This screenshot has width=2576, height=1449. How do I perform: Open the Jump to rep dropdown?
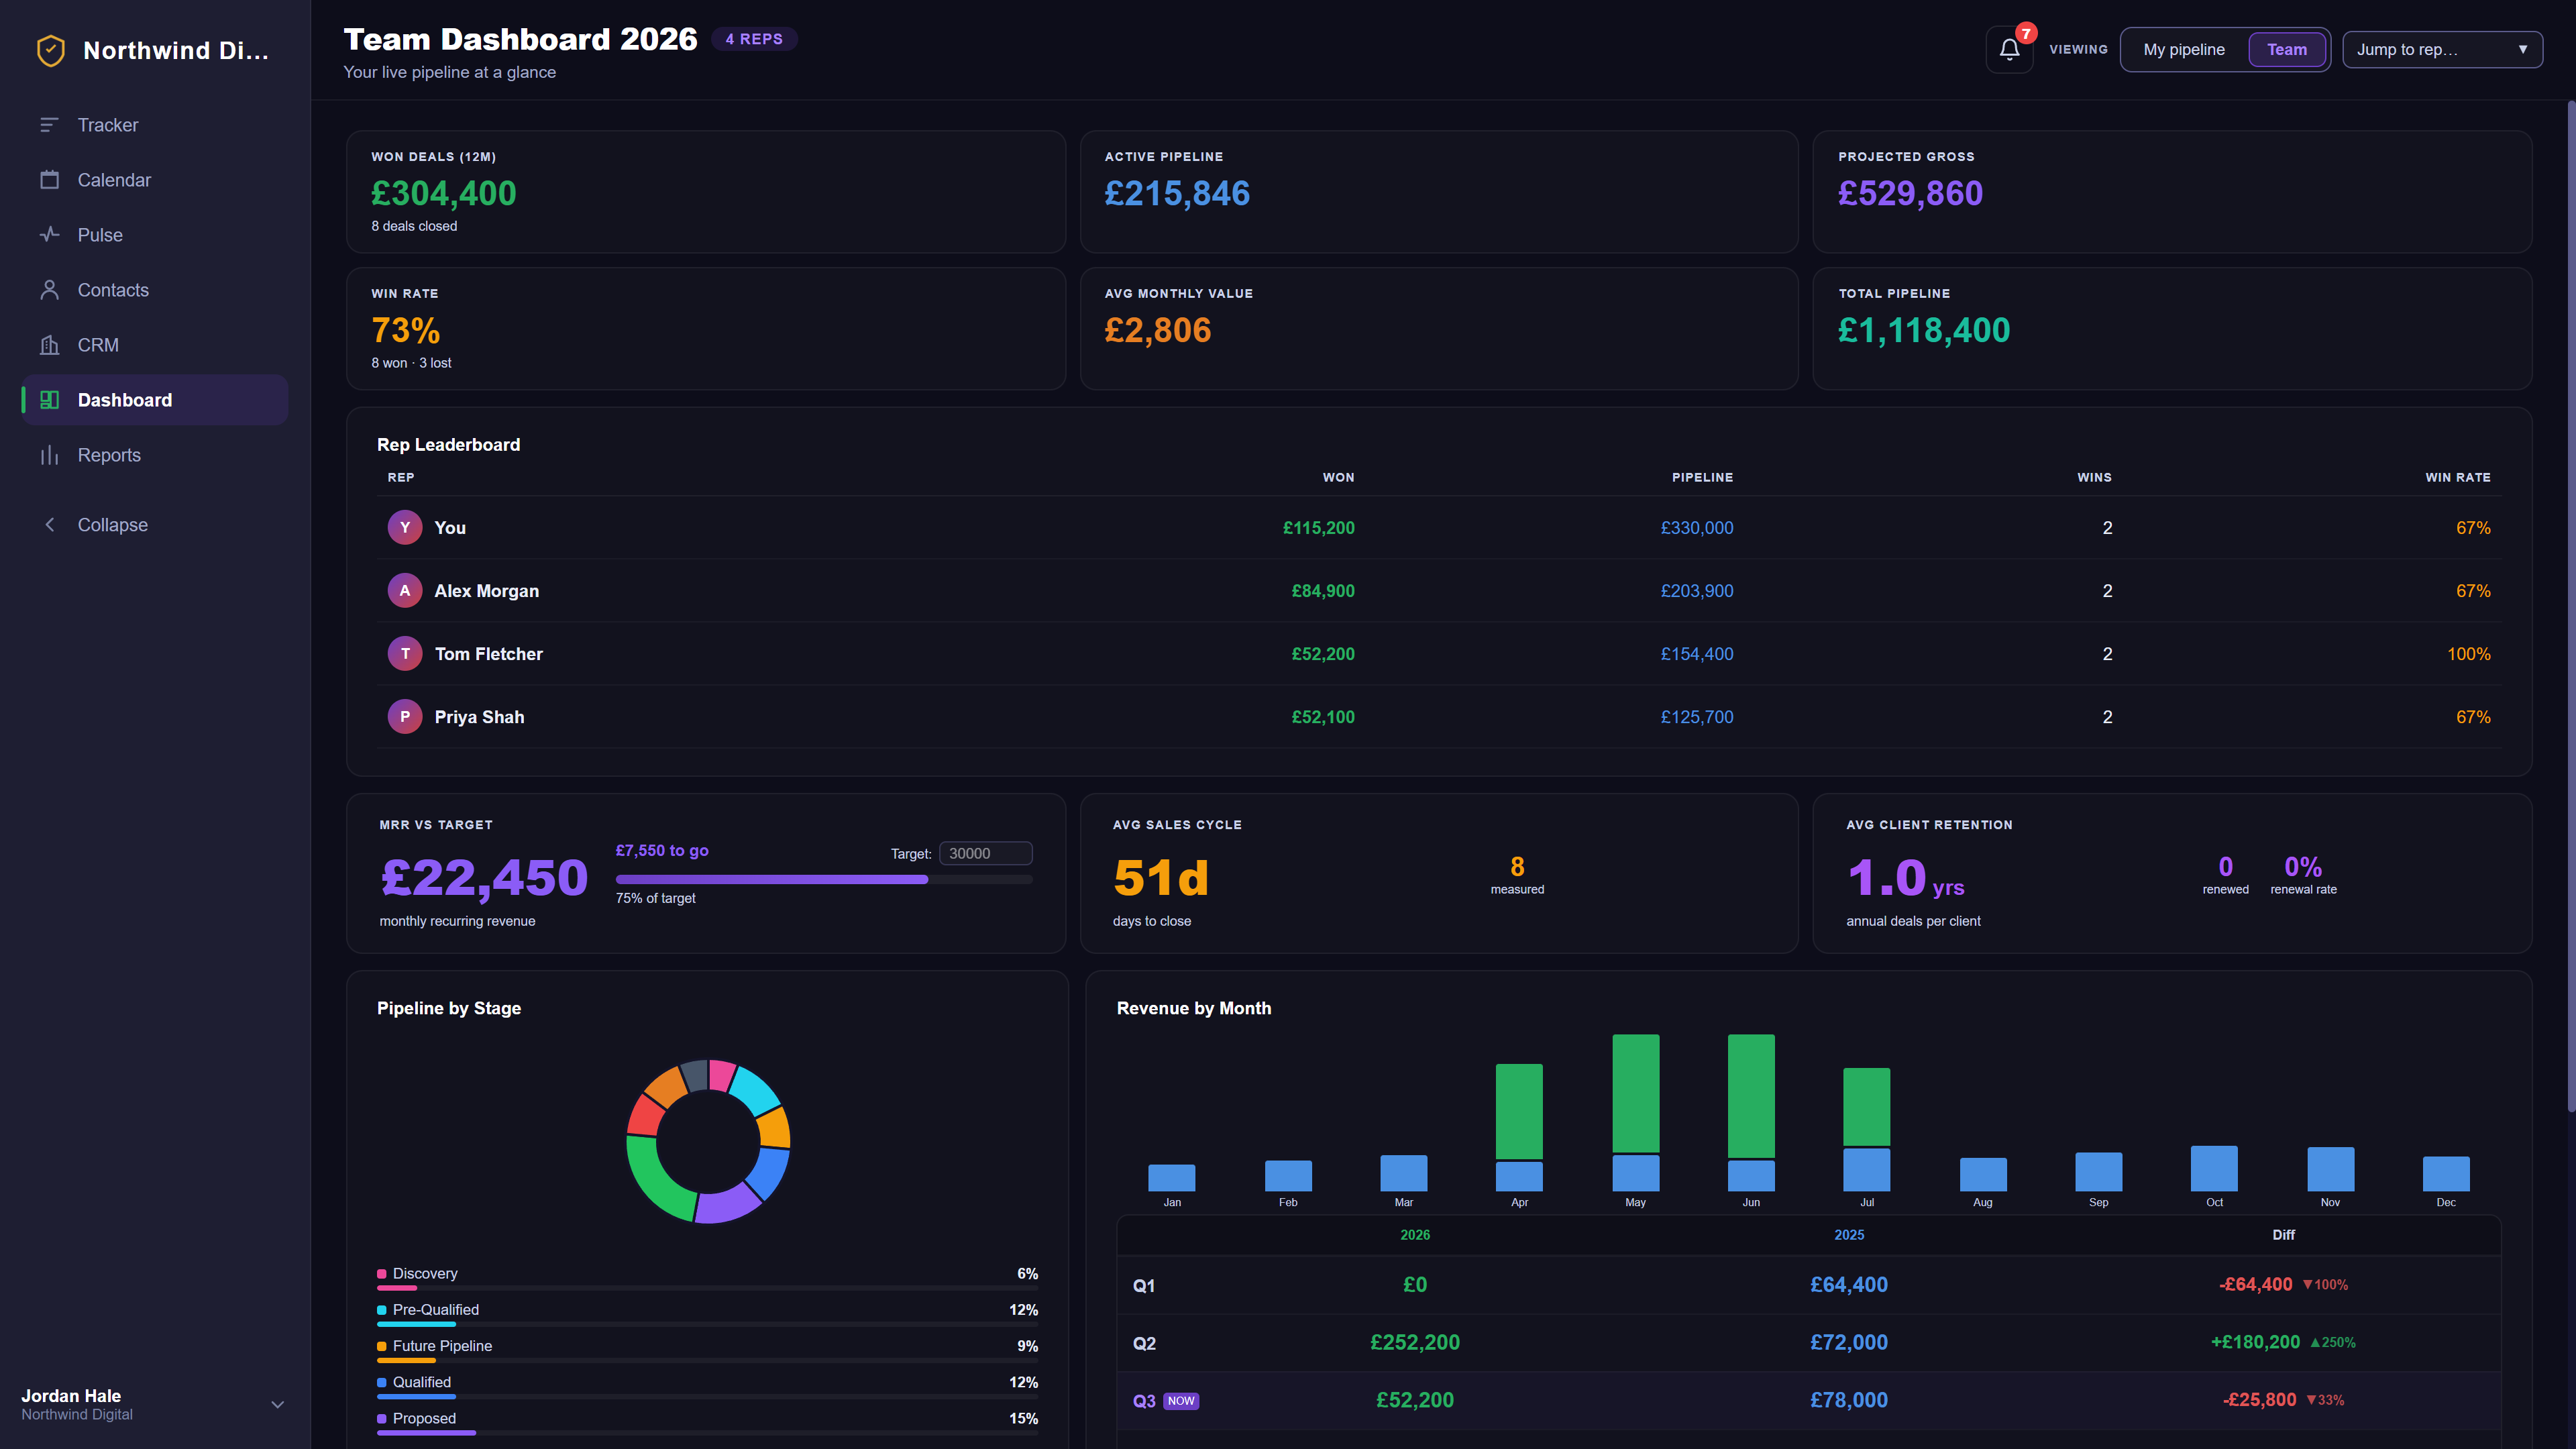pos(2442,49)
